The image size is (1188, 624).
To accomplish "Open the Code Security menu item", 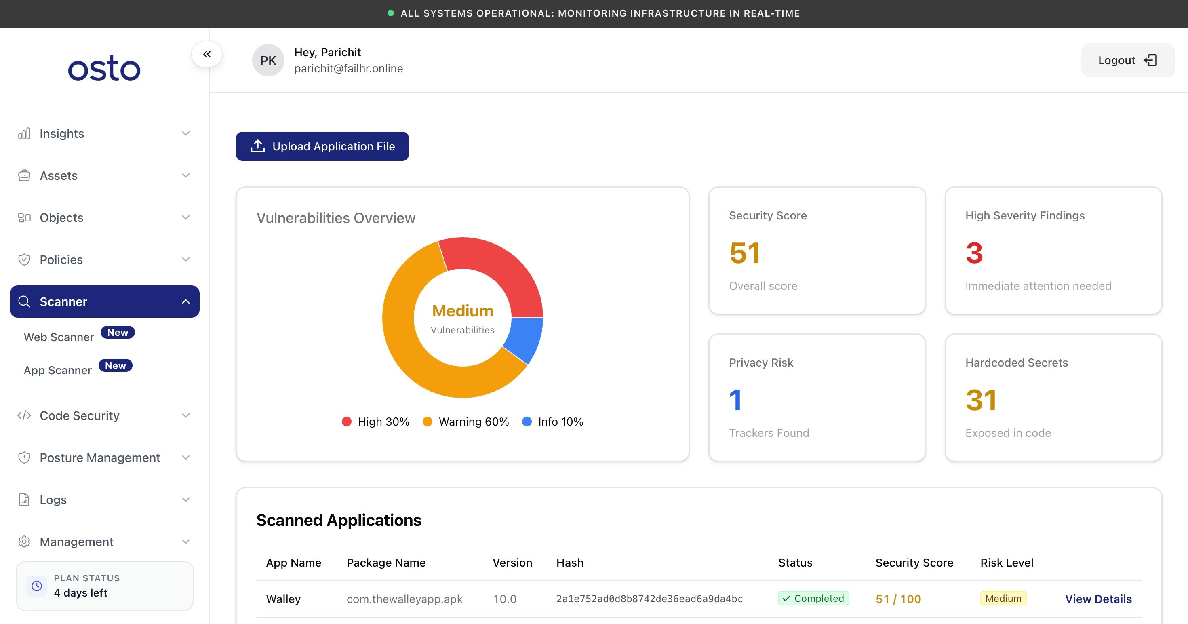I will [x=105, y=415].
